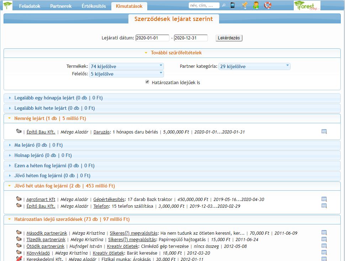Toggle the Határozatlan idejűek is checkbox

point(147,82)
